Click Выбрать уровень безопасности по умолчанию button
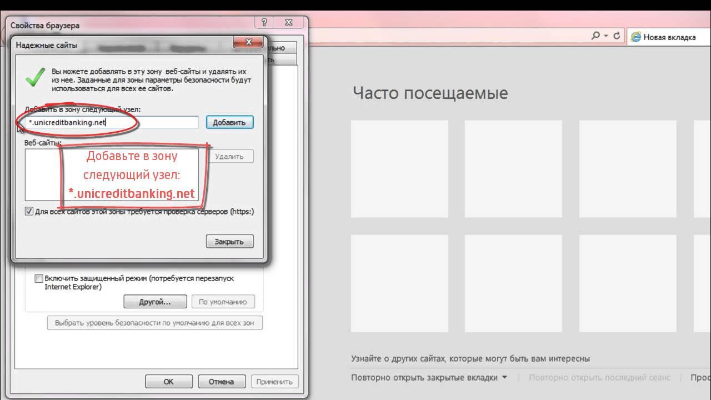 154,323
